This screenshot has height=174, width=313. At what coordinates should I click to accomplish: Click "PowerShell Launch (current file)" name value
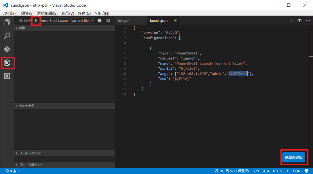210,64
